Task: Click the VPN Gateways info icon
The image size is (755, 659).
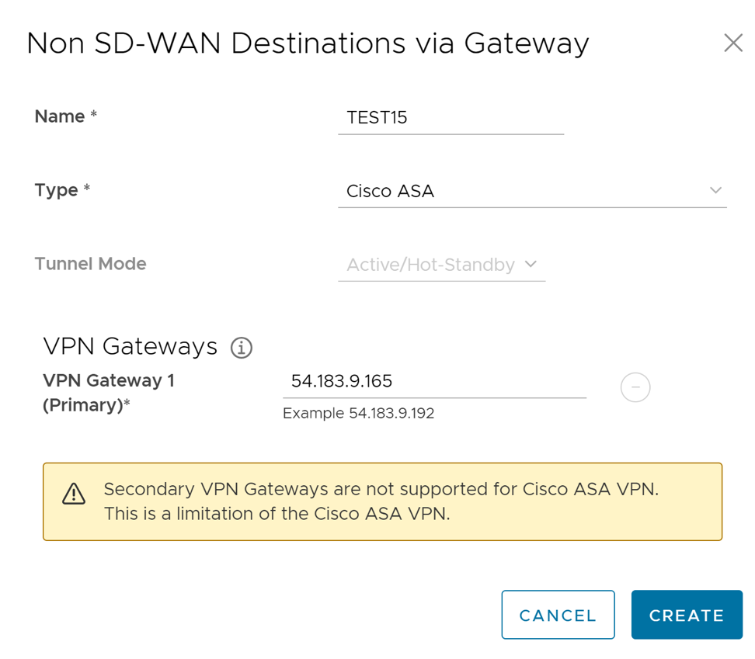Action: pos(242,348)
